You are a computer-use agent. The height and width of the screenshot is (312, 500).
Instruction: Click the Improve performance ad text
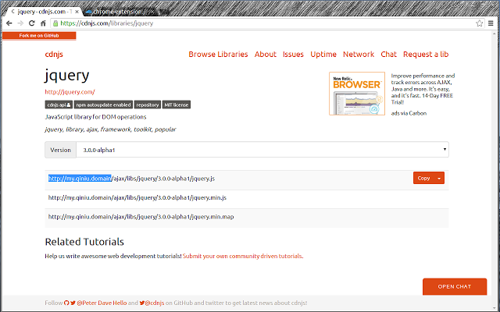coord(423,89)
